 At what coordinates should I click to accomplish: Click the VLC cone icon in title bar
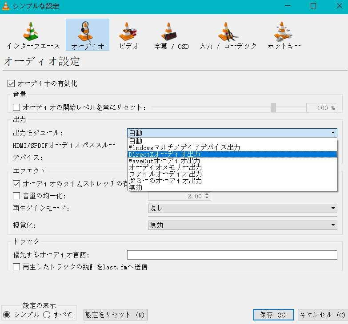coord(6,6)
